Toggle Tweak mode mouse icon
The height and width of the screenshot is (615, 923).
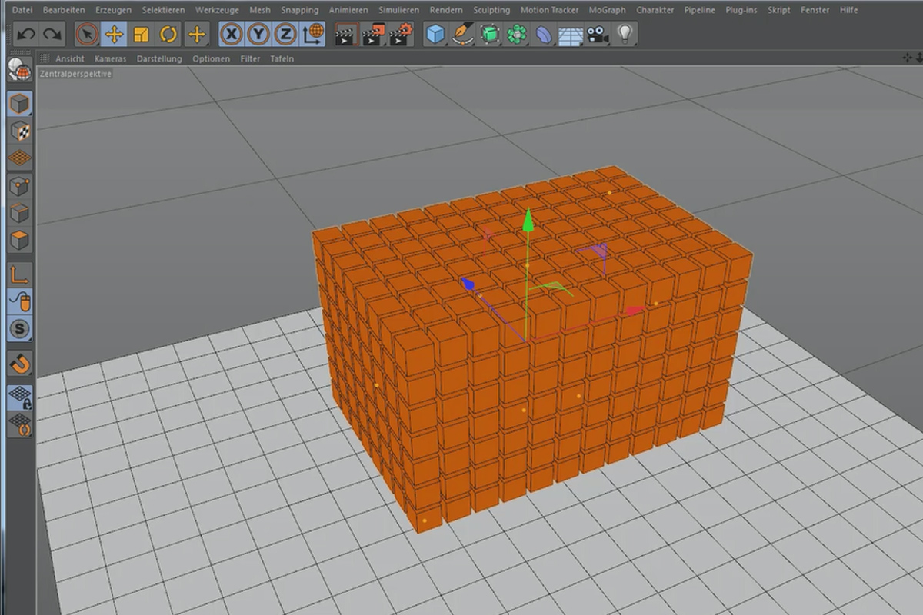pos(20,301)
